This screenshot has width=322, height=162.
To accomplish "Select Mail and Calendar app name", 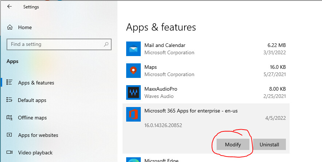I will pos(165,45).
